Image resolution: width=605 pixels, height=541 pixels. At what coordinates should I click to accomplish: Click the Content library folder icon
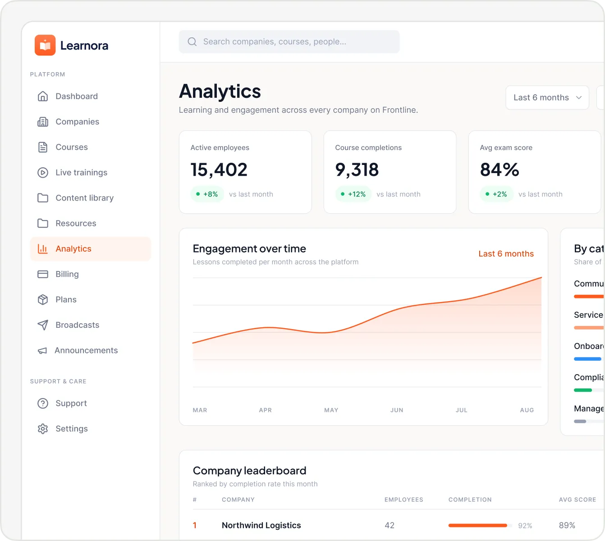click(43, 198)
